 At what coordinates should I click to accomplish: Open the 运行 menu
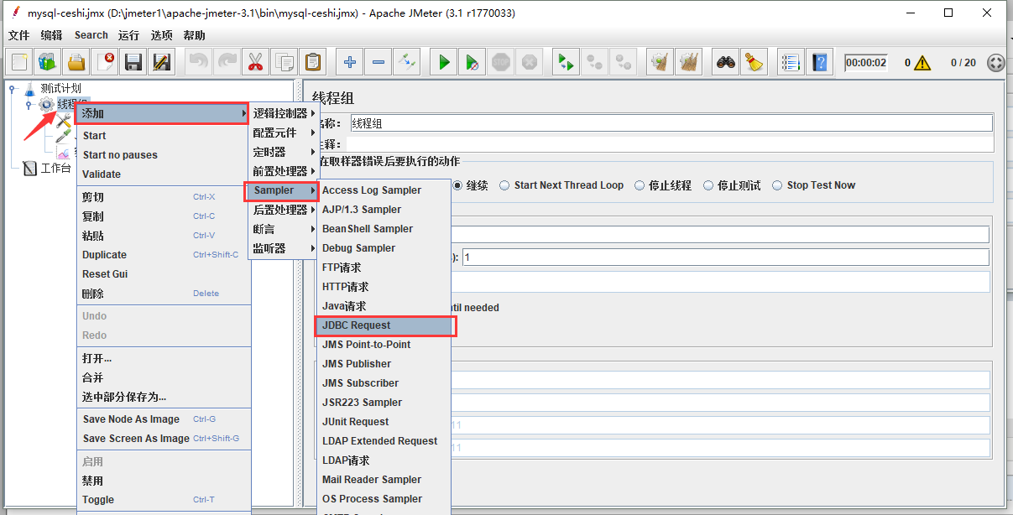[x=128, y=35]
